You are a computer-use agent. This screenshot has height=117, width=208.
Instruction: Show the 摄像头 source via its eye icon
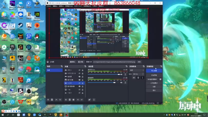click(79, 70)
